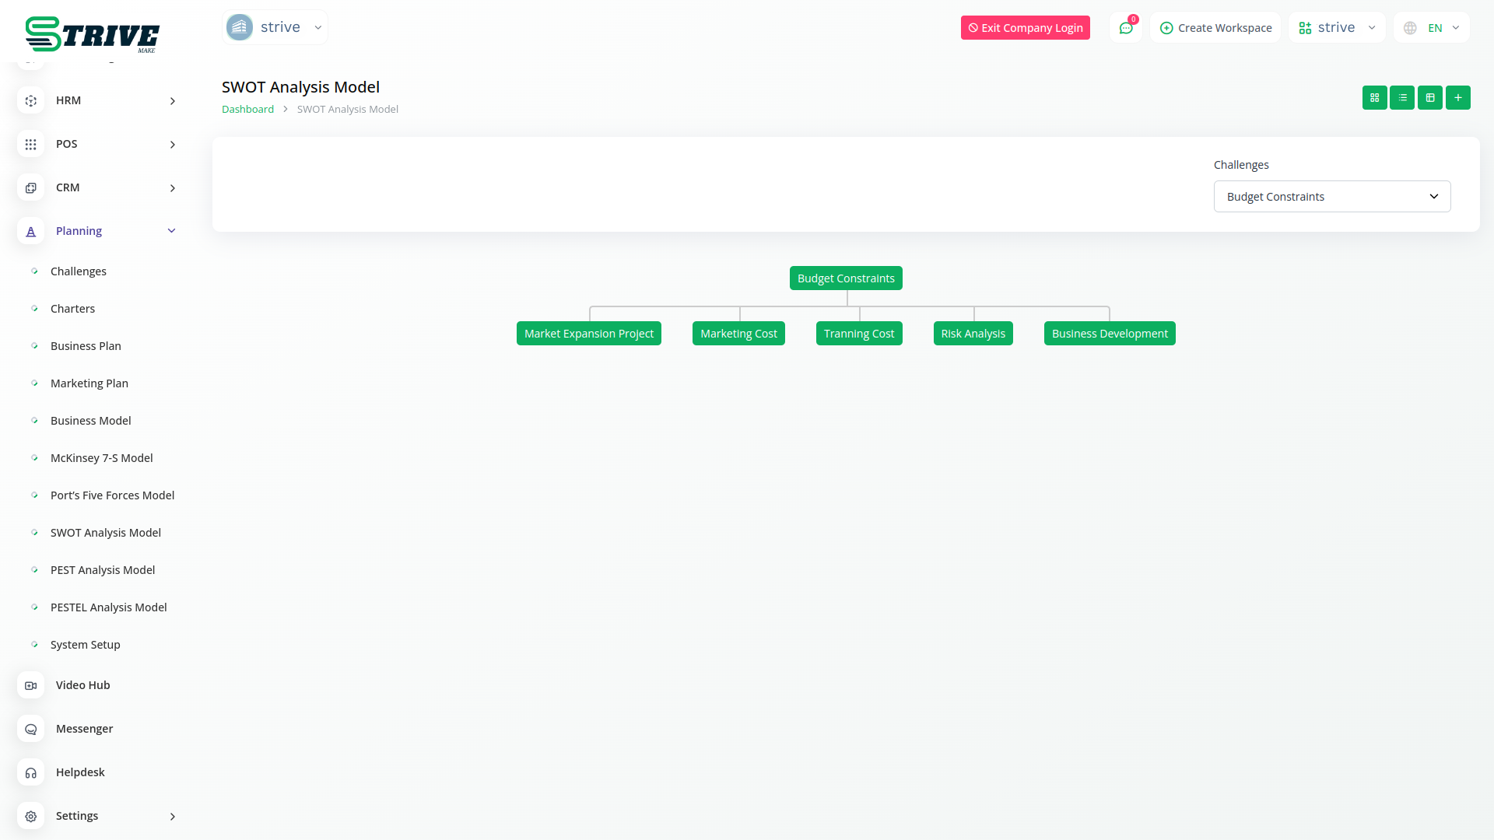This screenshot has height=840, width=1494.
Task: Click the plus icon to create
Action: click(1458, 98)
